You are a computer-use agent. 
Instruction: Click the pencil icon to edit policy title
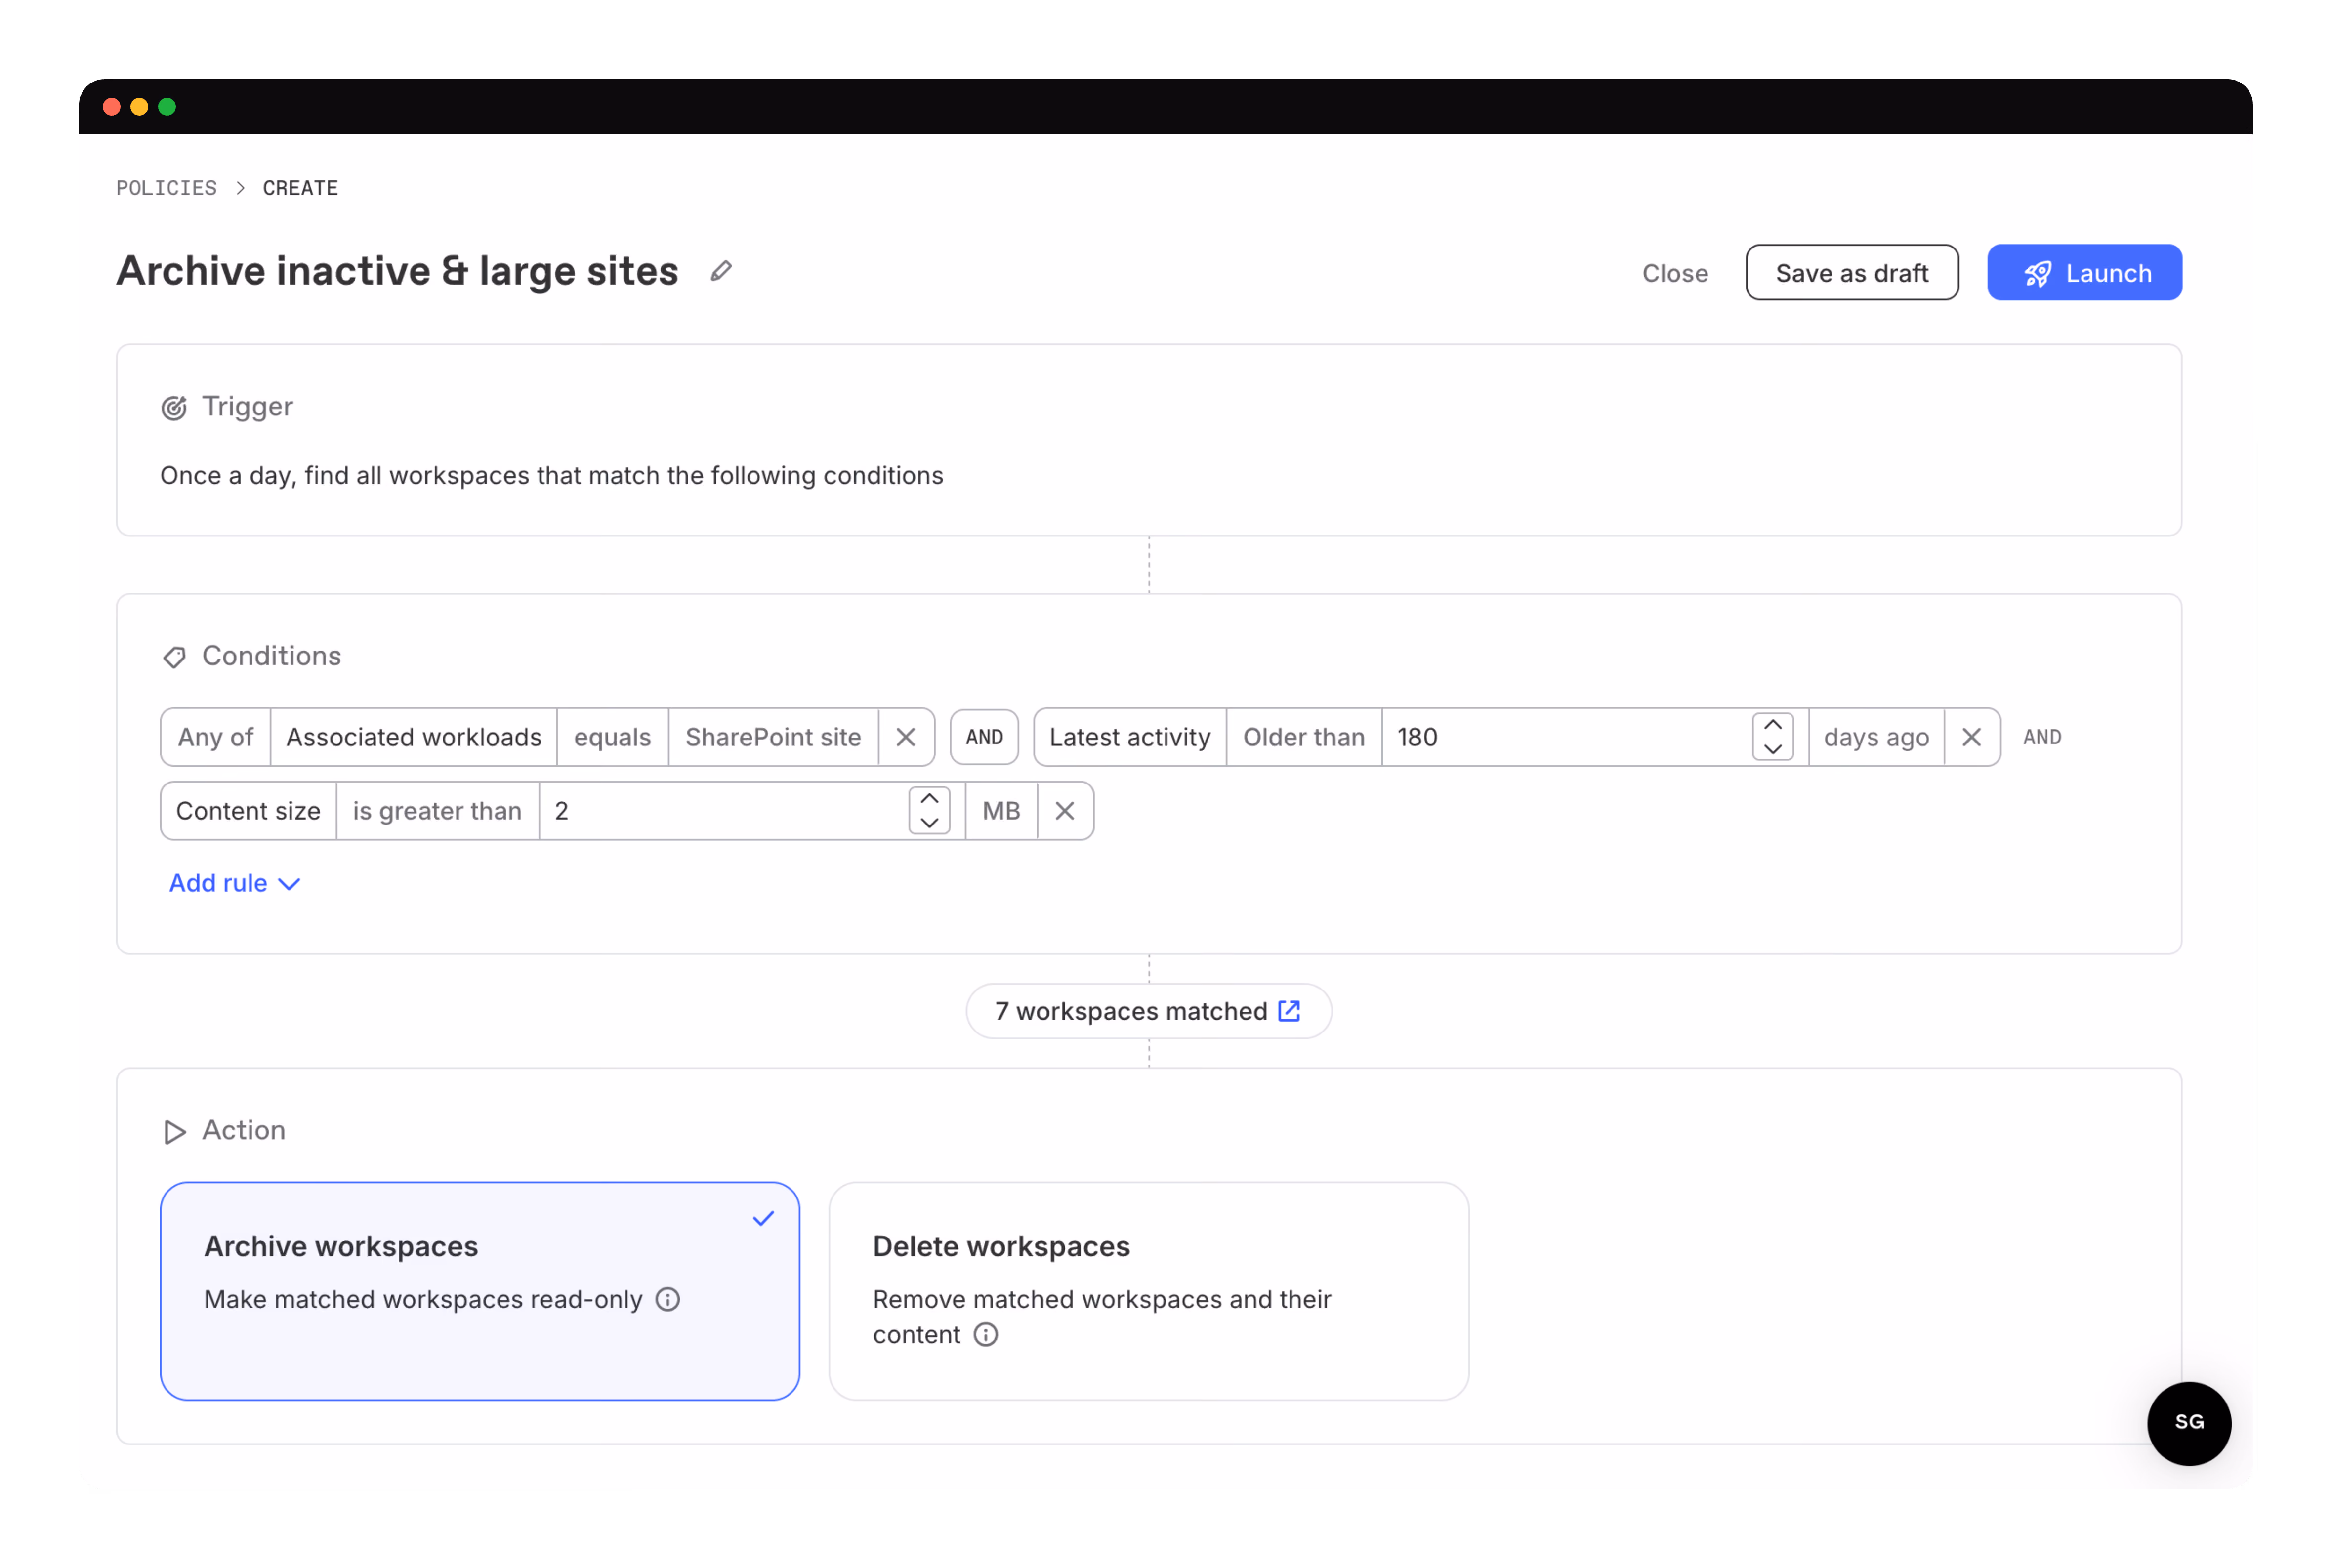click(721, 271)
